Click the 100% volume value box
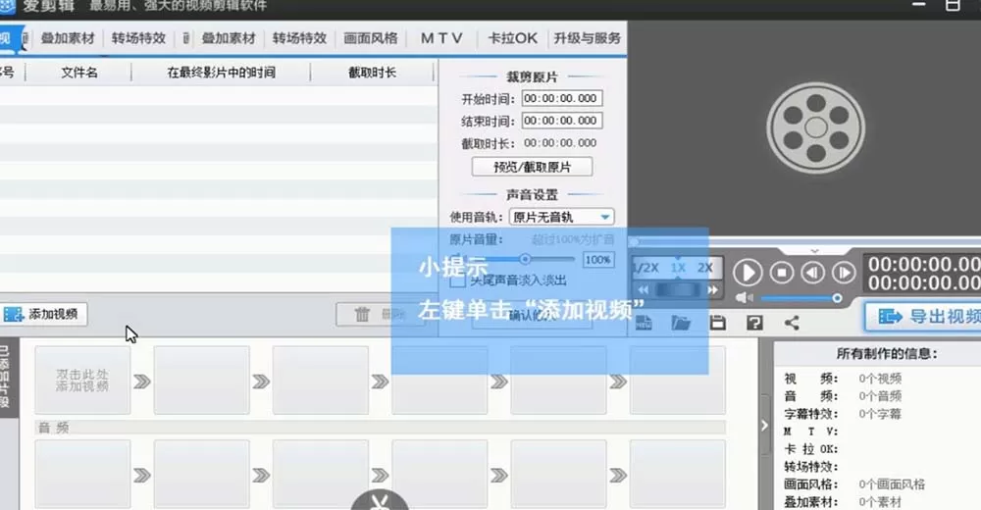 pos(598,260)
